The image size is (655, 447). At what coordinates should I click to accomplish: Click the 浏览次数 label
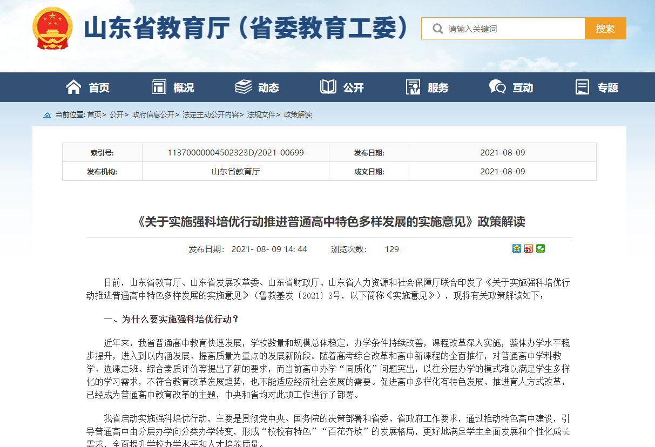[349, 249]
